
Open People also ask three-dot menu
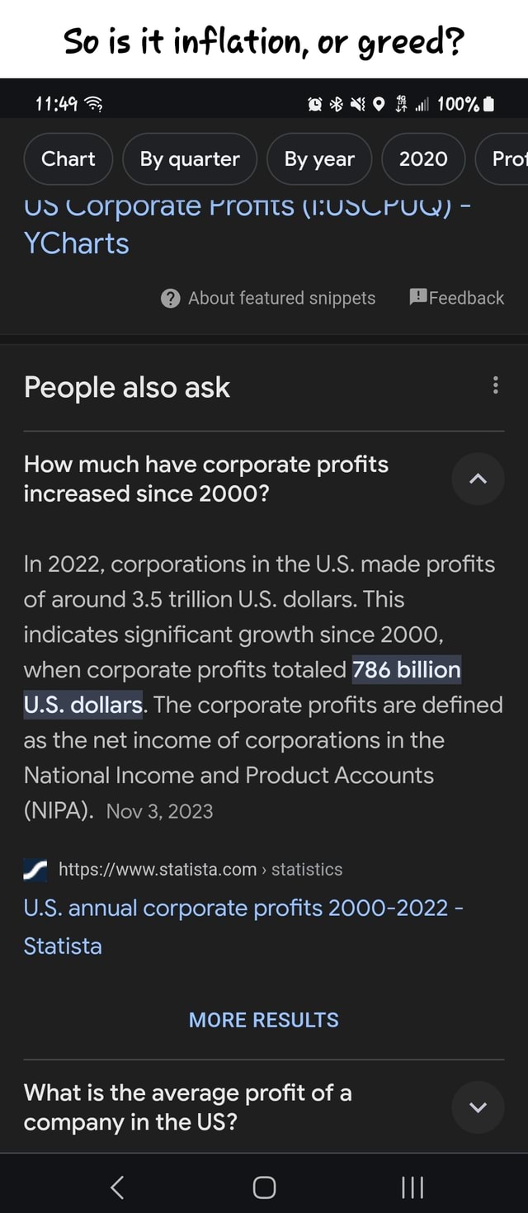[x=495, y=385]
